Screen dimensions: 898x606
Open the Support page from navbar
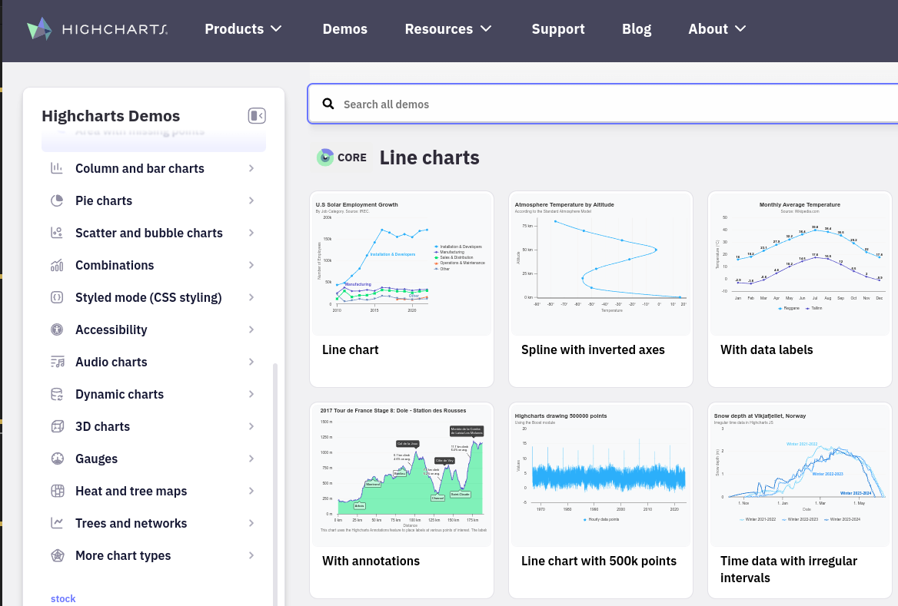(558, 29)
